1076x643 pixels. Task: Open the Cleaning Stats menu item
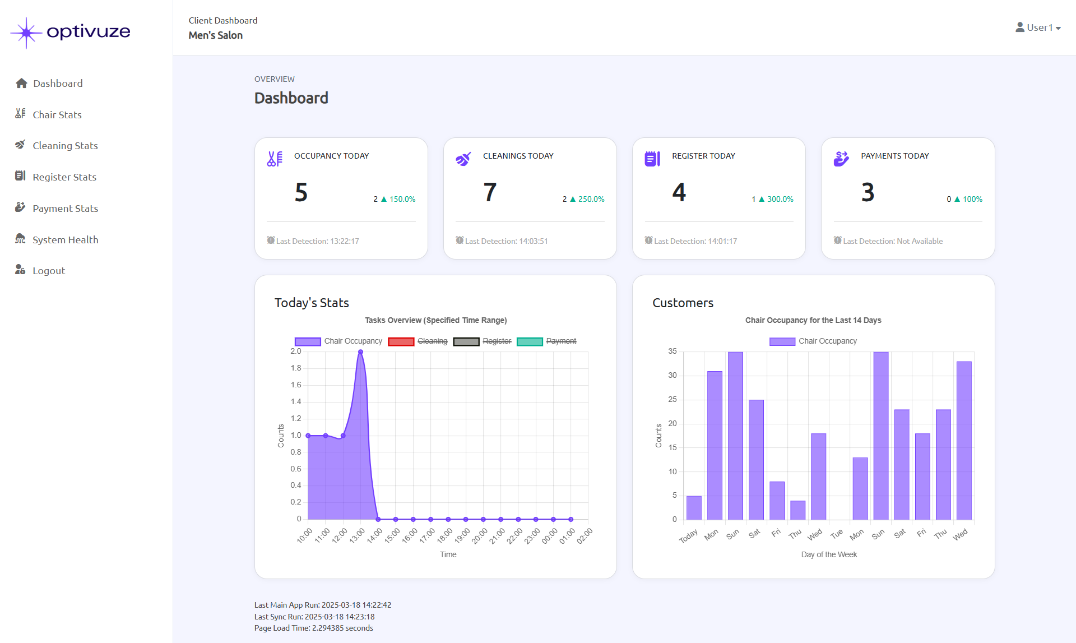65,146
